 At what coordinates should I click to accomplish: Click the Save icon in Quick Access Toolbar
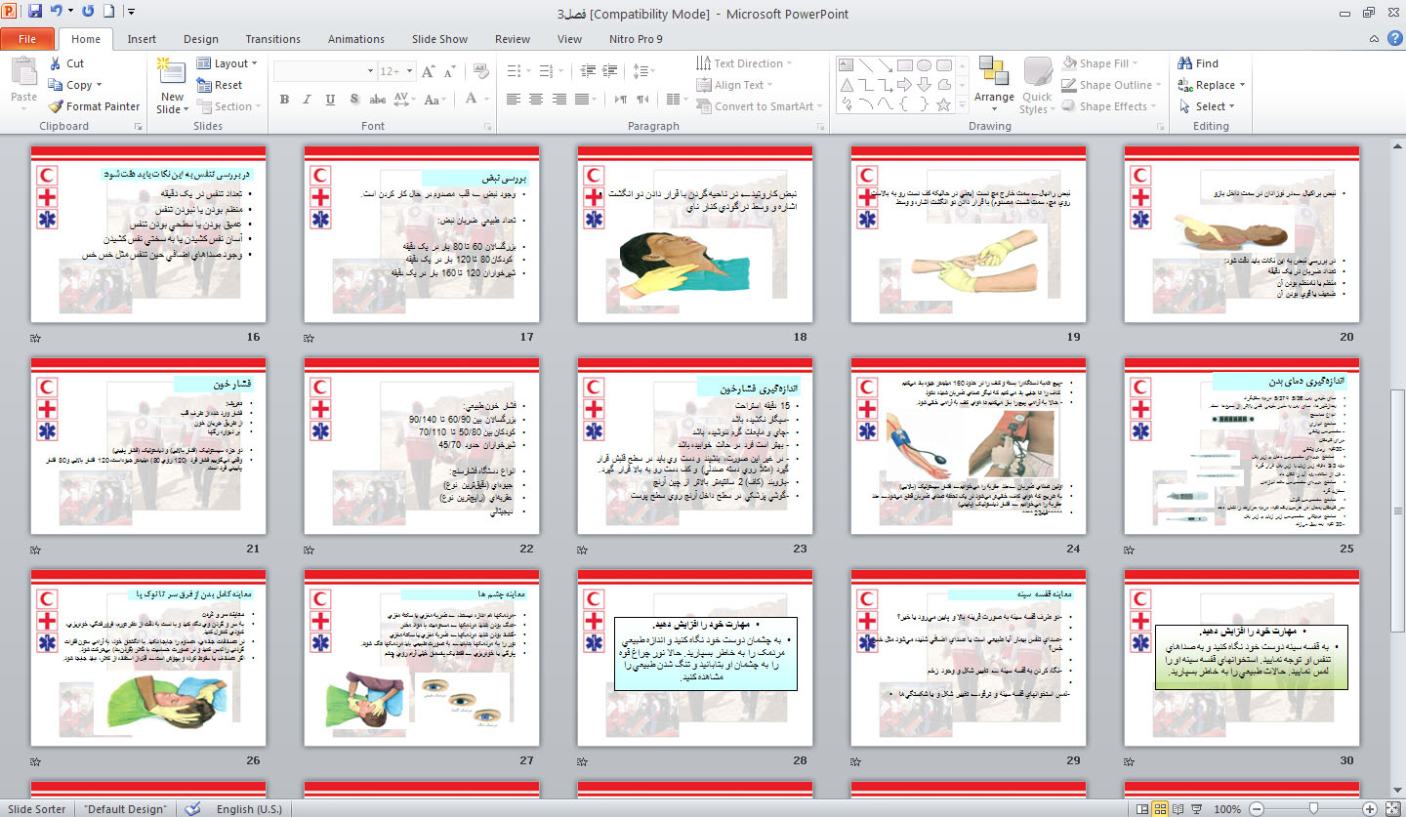tap(35, 13)
